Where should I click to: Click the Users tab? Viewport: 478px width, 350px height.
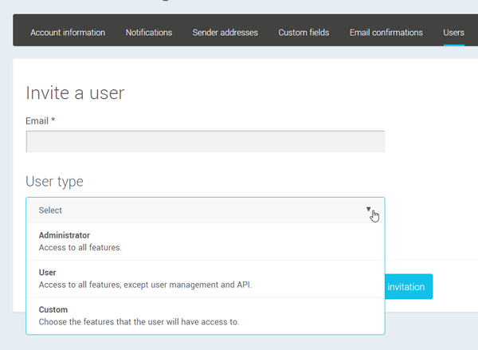453,33
